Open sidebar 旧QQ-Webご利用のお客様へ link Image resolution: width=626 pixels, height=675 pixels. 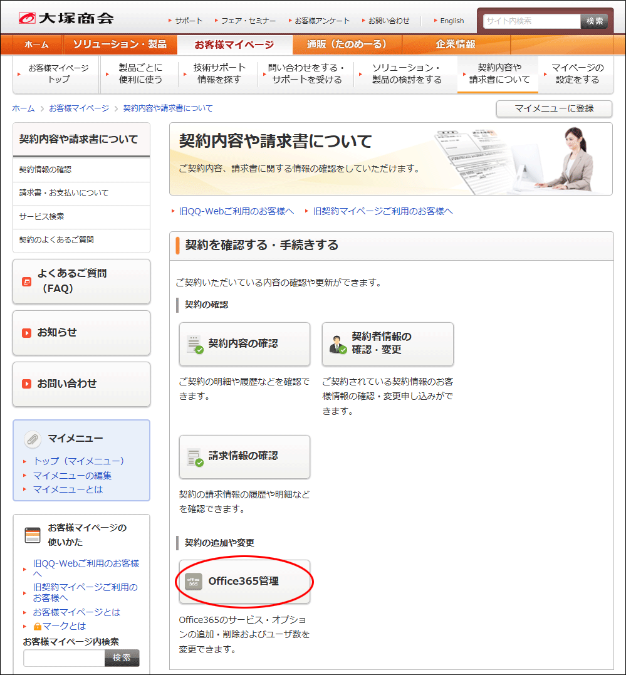(x=86, y=568)
